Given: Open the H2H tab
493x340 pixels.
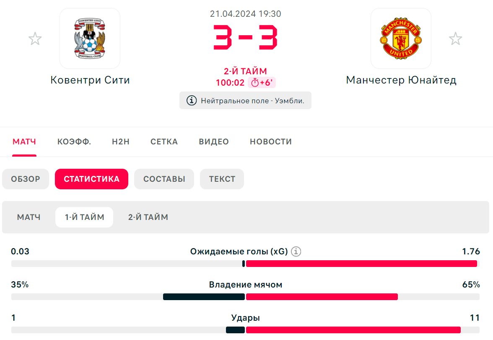Looking at the screenshot, I should 121,142.
